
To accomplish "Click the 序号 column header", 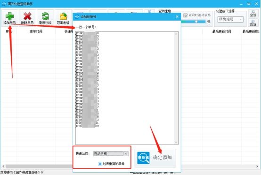I will click(x=9, y=31).
